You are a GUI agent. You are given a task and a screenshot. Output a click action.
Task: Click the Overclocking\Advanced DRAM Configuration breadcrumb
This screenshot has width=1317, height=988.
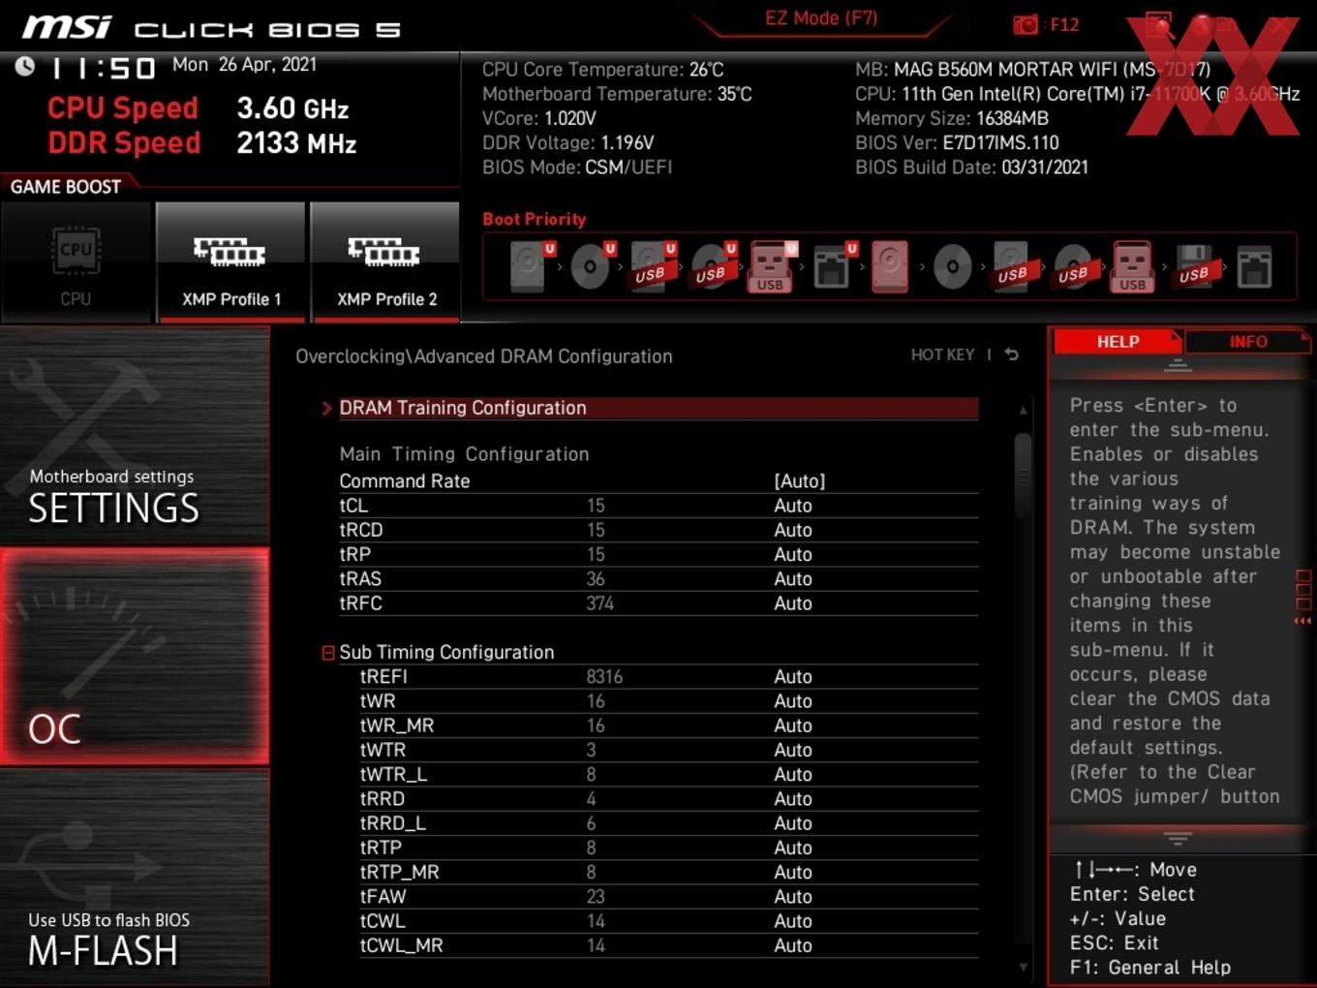click(x=483, y=356)
